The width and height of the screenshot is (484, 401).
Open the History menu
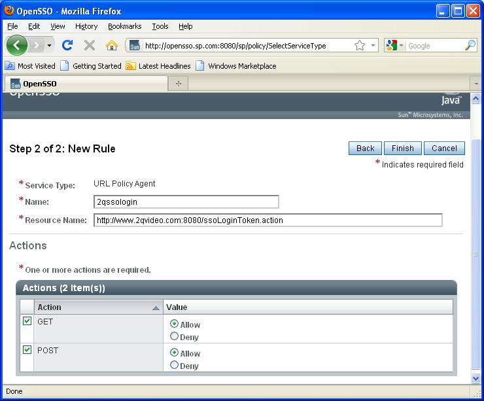pos(86,27)
